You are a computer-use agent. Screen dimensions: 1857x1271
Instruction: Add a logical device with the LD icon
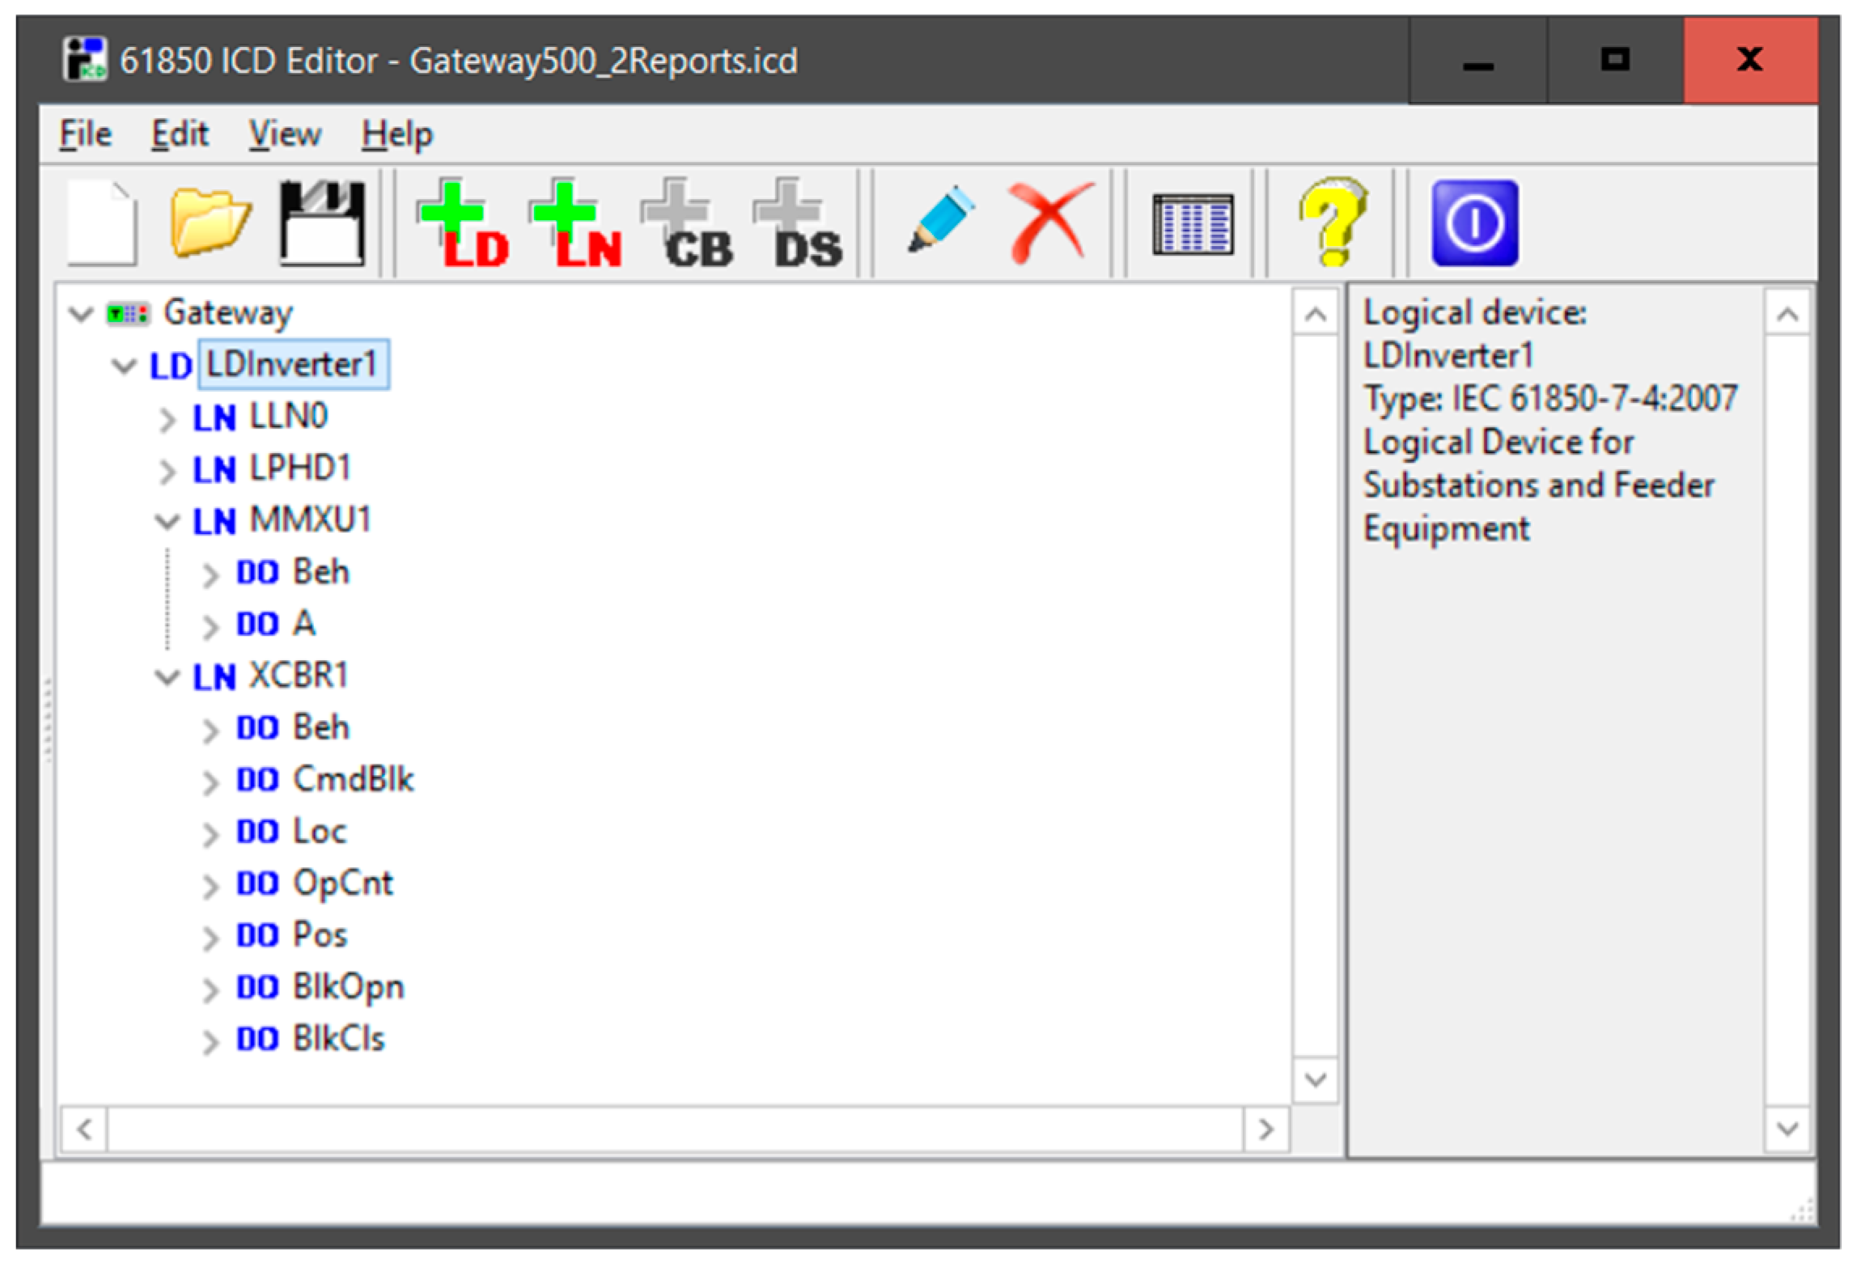pyautogui.click(x=463, y=225)
